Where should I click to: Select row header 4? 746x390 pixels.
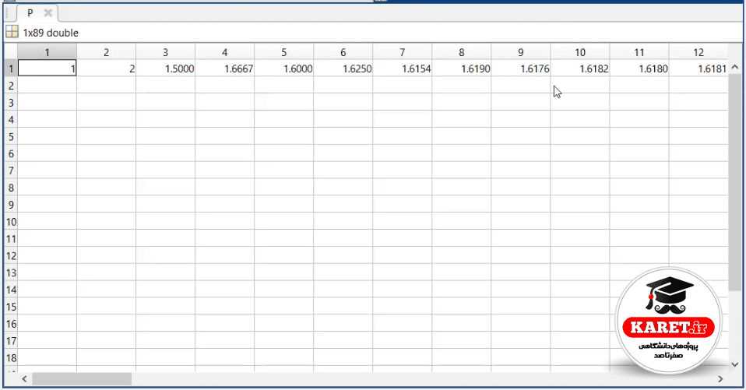coord(11,119)
